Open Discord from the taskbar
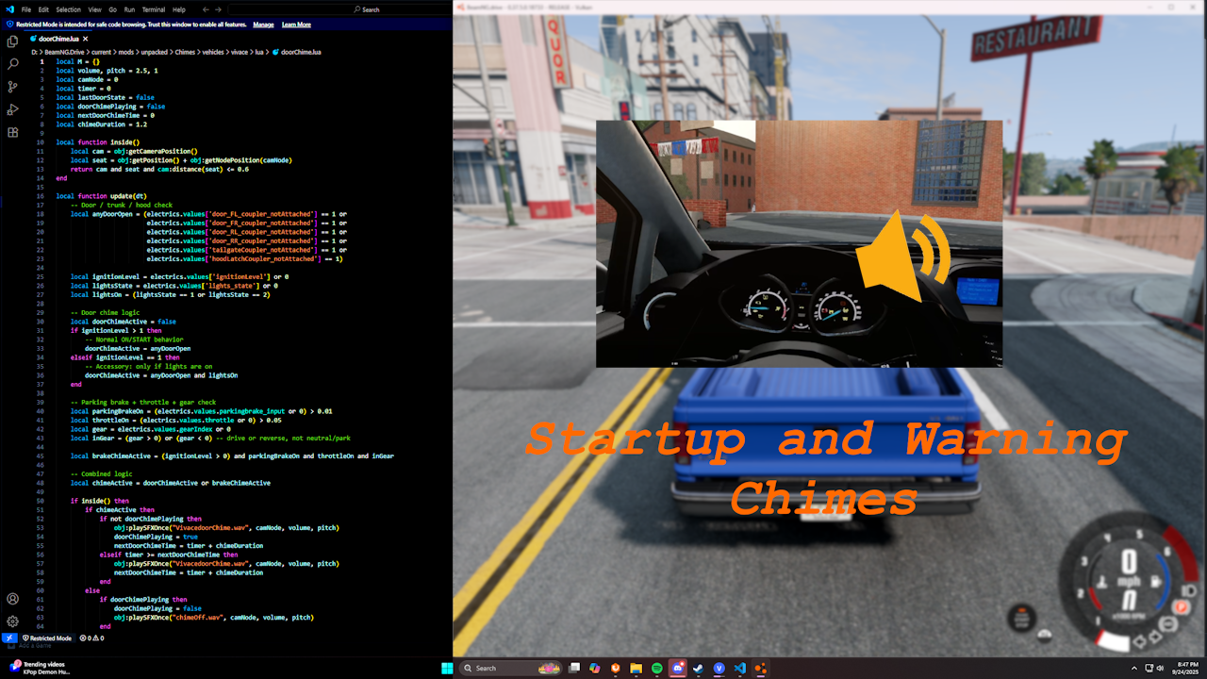1207x679 pixels. click(677, 668)
